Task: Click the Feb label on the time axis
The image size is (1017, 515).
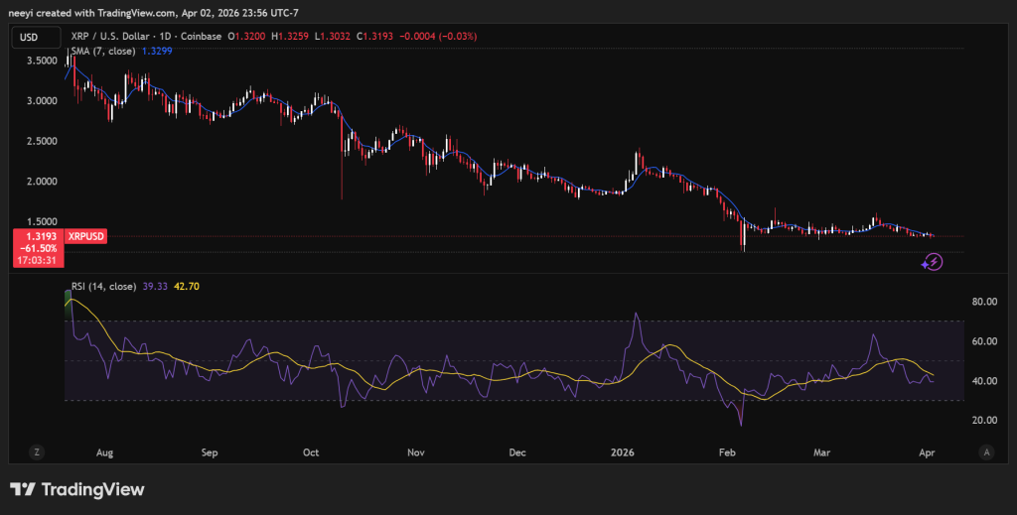Action: (x=728, y=451)
